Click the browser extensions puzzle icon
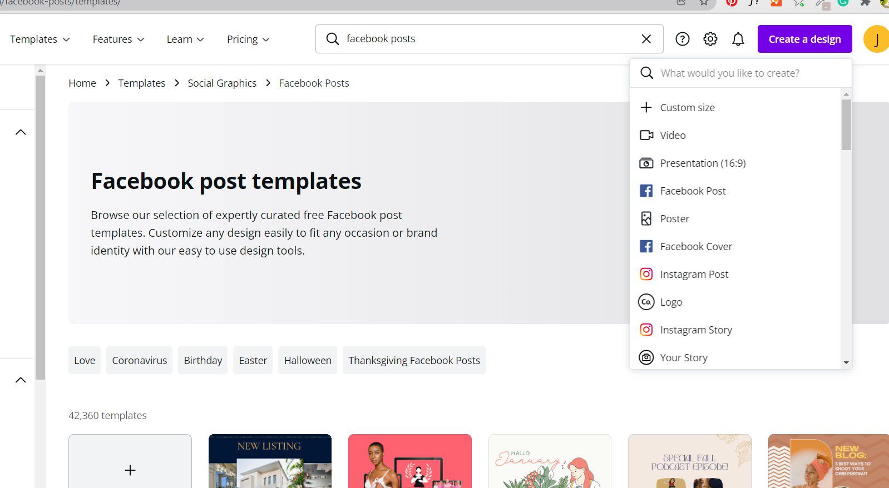This screenshot has width=889, height=488. (x=865, y=2)
